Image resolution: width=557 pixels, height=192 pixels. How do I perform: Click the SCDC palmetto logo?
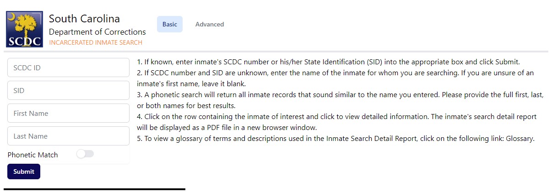(x=25, y=29)
